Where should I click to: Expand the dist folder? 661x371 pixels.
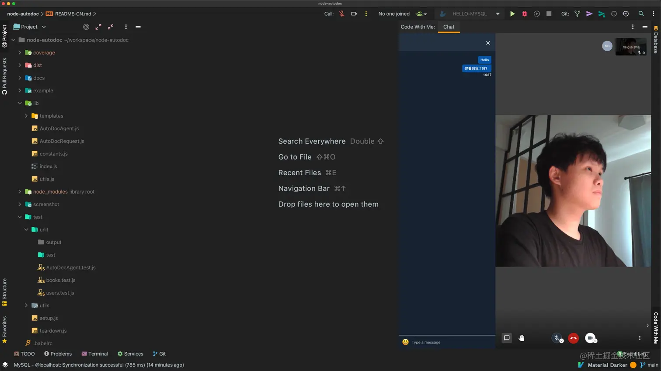click(20, 65)
